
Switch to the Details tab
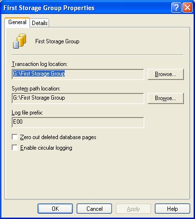coord(40,23)
